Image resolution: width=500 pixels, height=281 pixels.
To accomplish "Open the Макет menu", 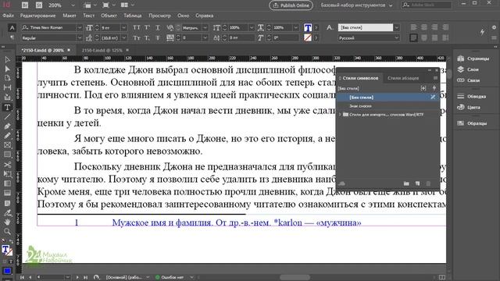I will click(70, 16).
